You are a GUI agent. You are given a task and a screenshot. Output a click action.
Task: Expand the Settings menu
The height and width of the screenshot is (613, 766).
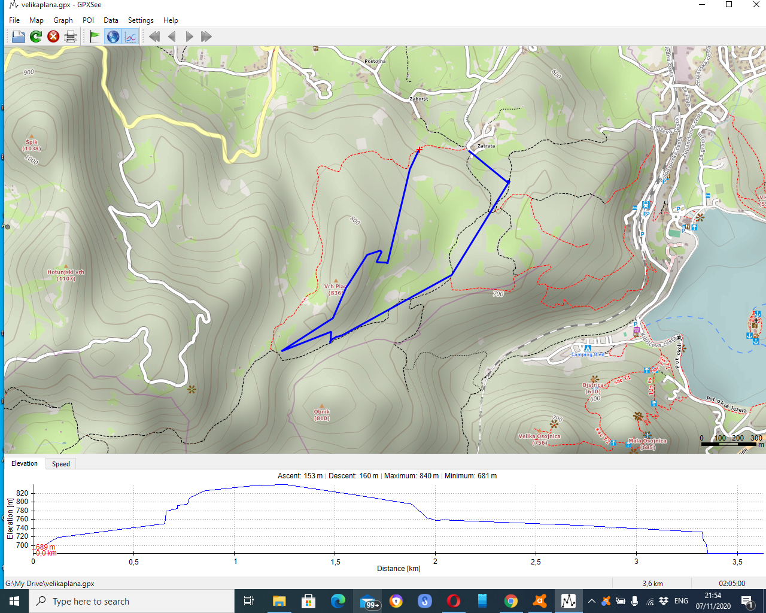141,20
